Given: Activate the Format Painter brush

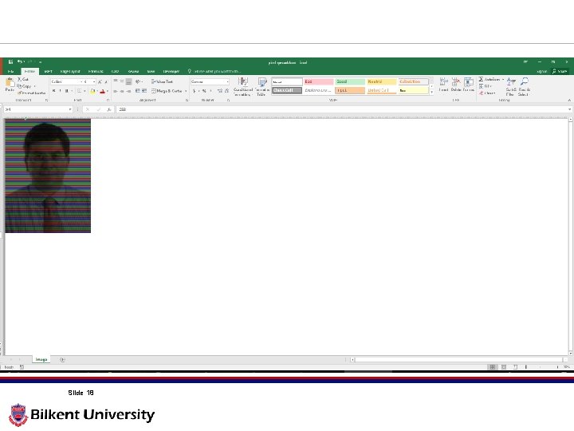Looking at the screenshot, I should tap(31, 93).
